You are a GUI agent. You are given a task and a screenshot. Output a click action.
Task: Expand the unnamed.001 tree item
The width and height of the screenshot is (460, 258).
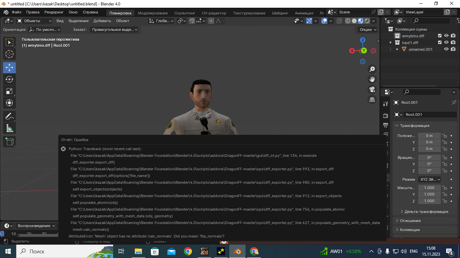pyautogui.click(x=397, y=49)
